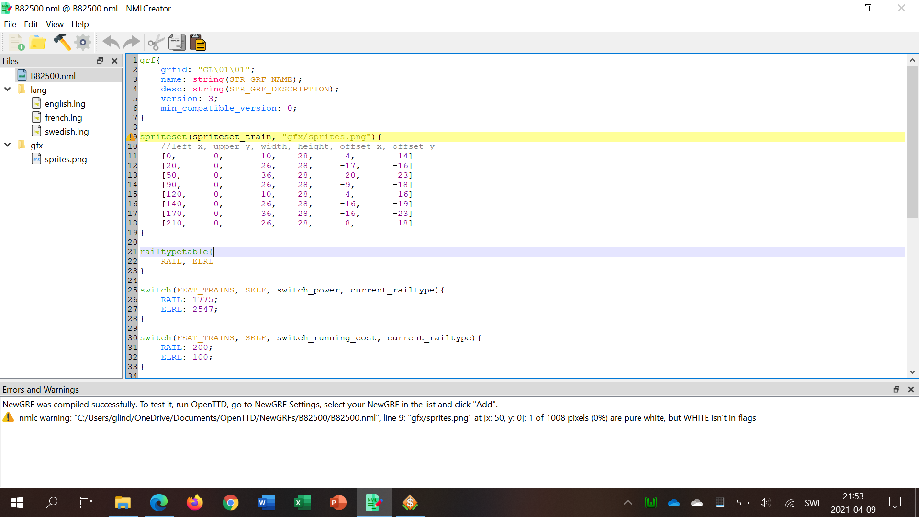Open sprites.png from the file tree
Screen dimensions: 919x517
coord(66,159)
